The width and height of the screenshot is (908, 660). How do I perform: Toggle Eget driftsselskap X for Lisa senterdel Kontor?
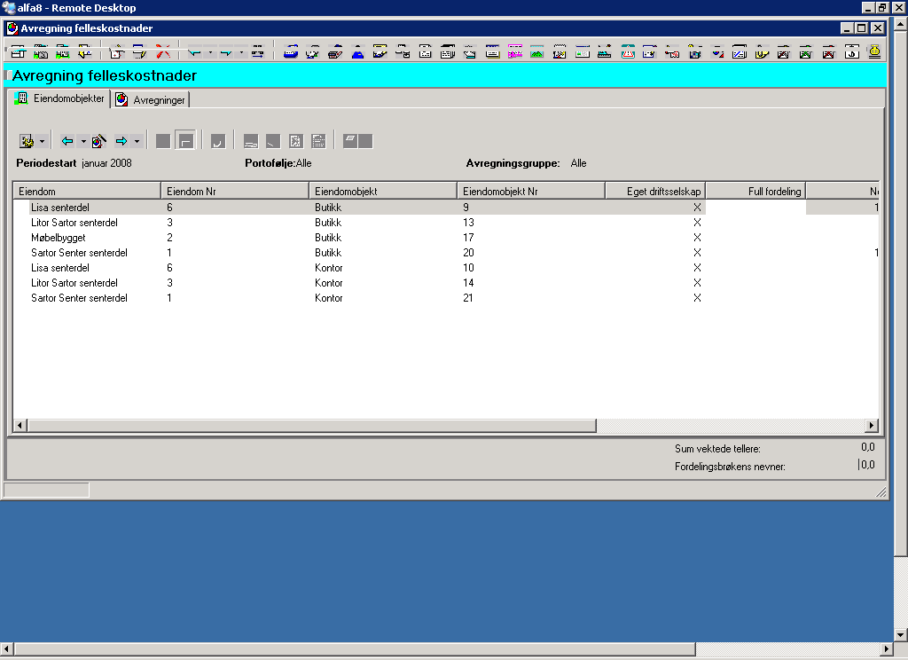pyautogui.click(x=697, y=268)
